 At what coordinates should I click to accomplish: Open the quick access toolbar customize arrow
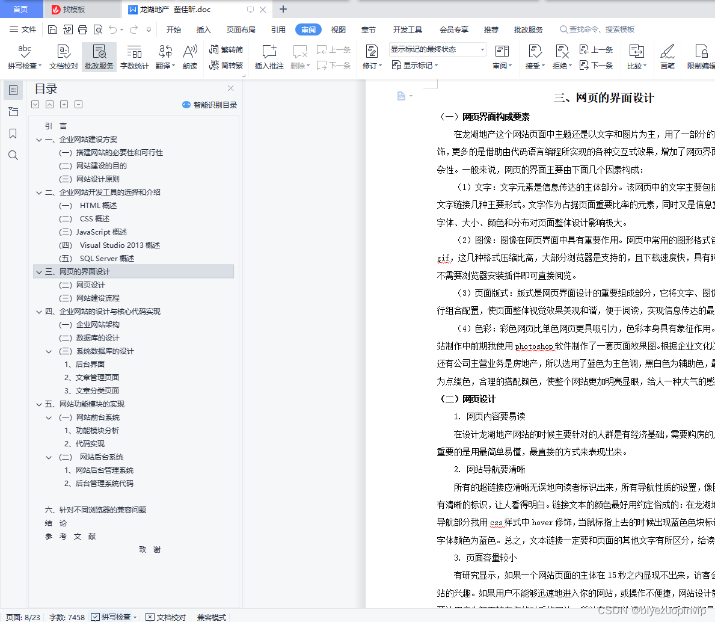(149, 29)
